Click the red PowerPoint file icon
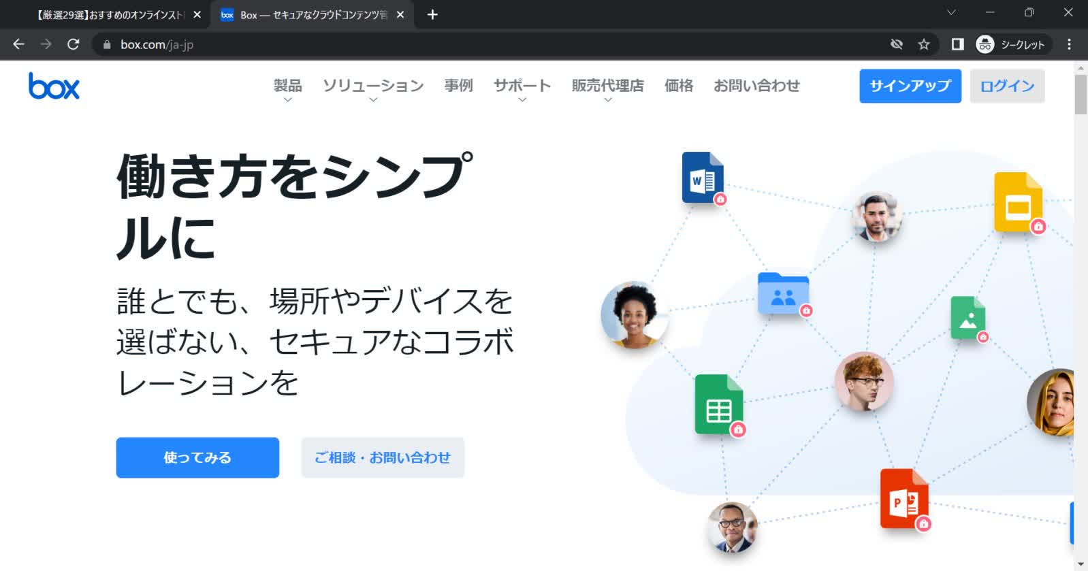Image resolution: width=1088 pixels, height=571 pixels. [904, 499]
